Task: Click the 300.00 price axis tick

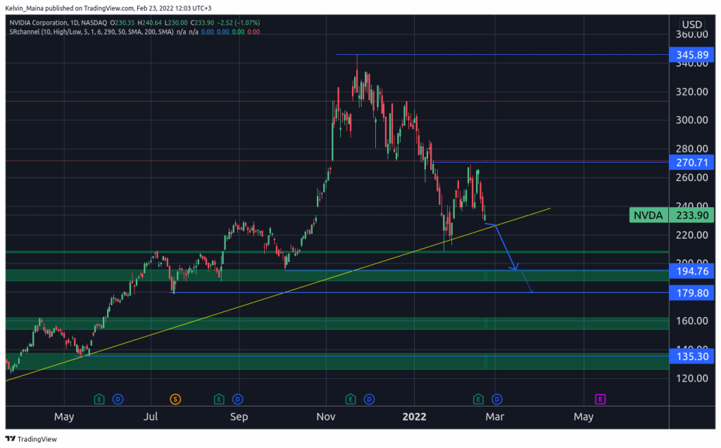Action: point(692,120)
